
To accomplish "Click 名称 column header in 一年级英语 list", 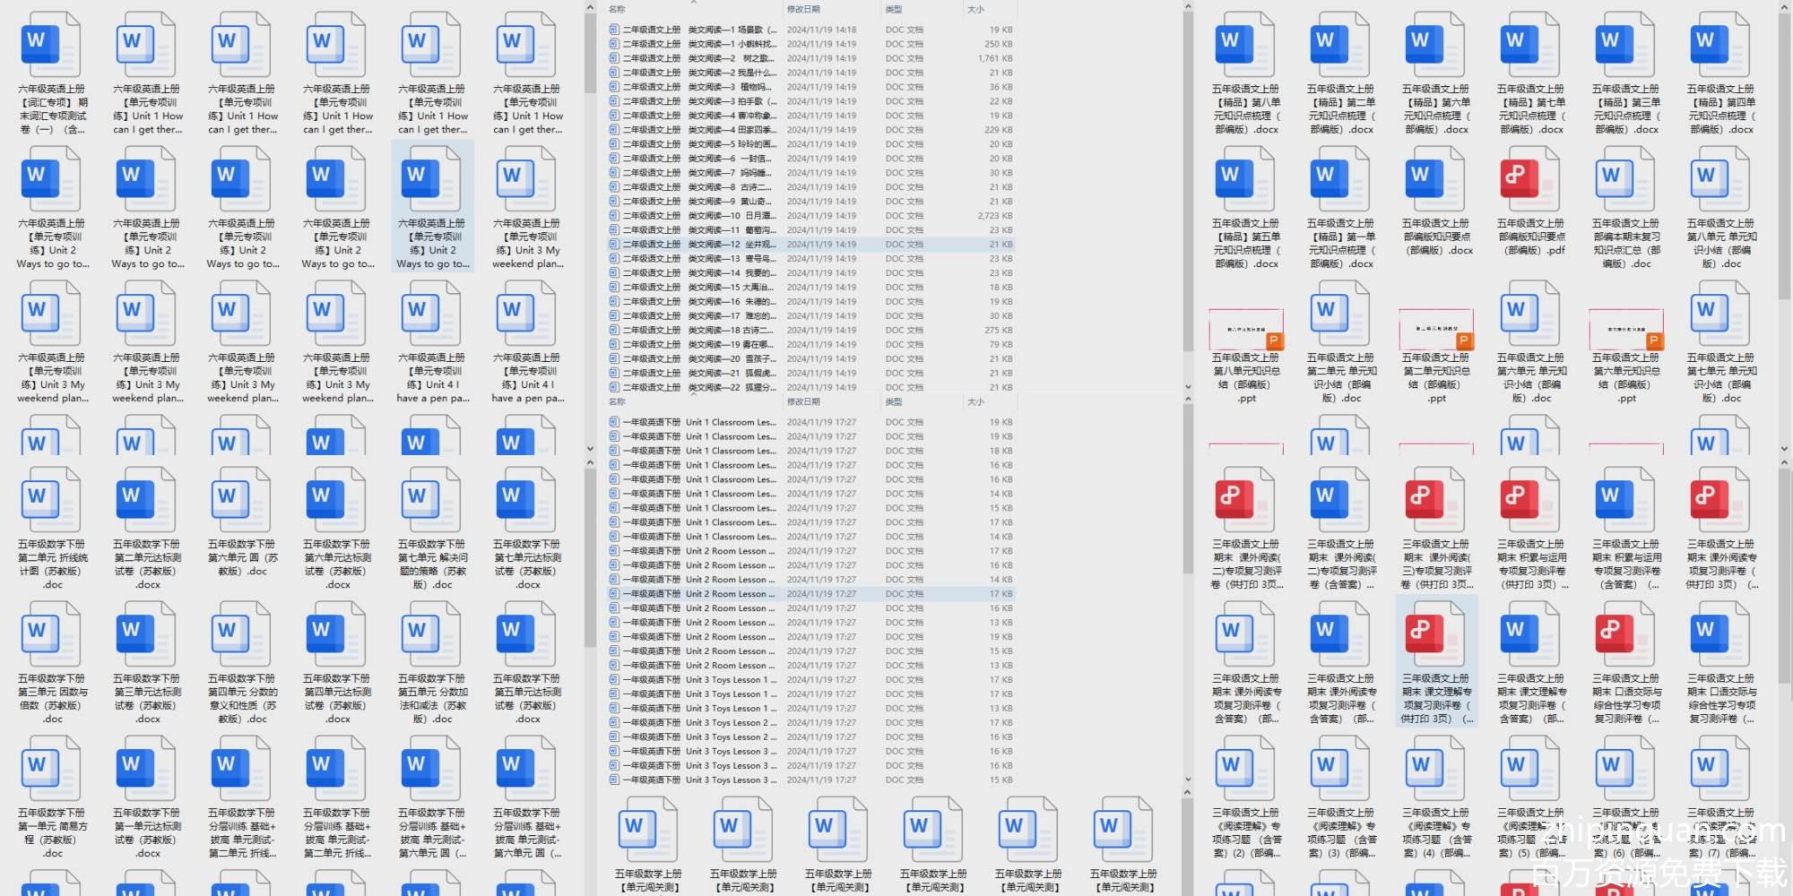I will pyautogui.click(x=617, y=401).
